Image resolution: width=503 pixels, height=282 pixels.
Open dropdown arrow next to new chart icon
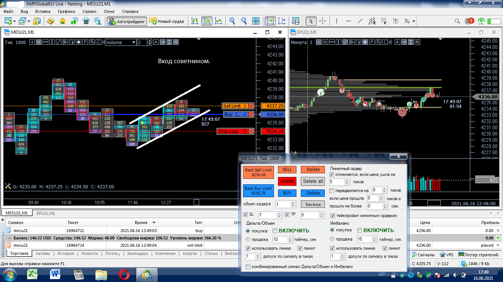14,21
